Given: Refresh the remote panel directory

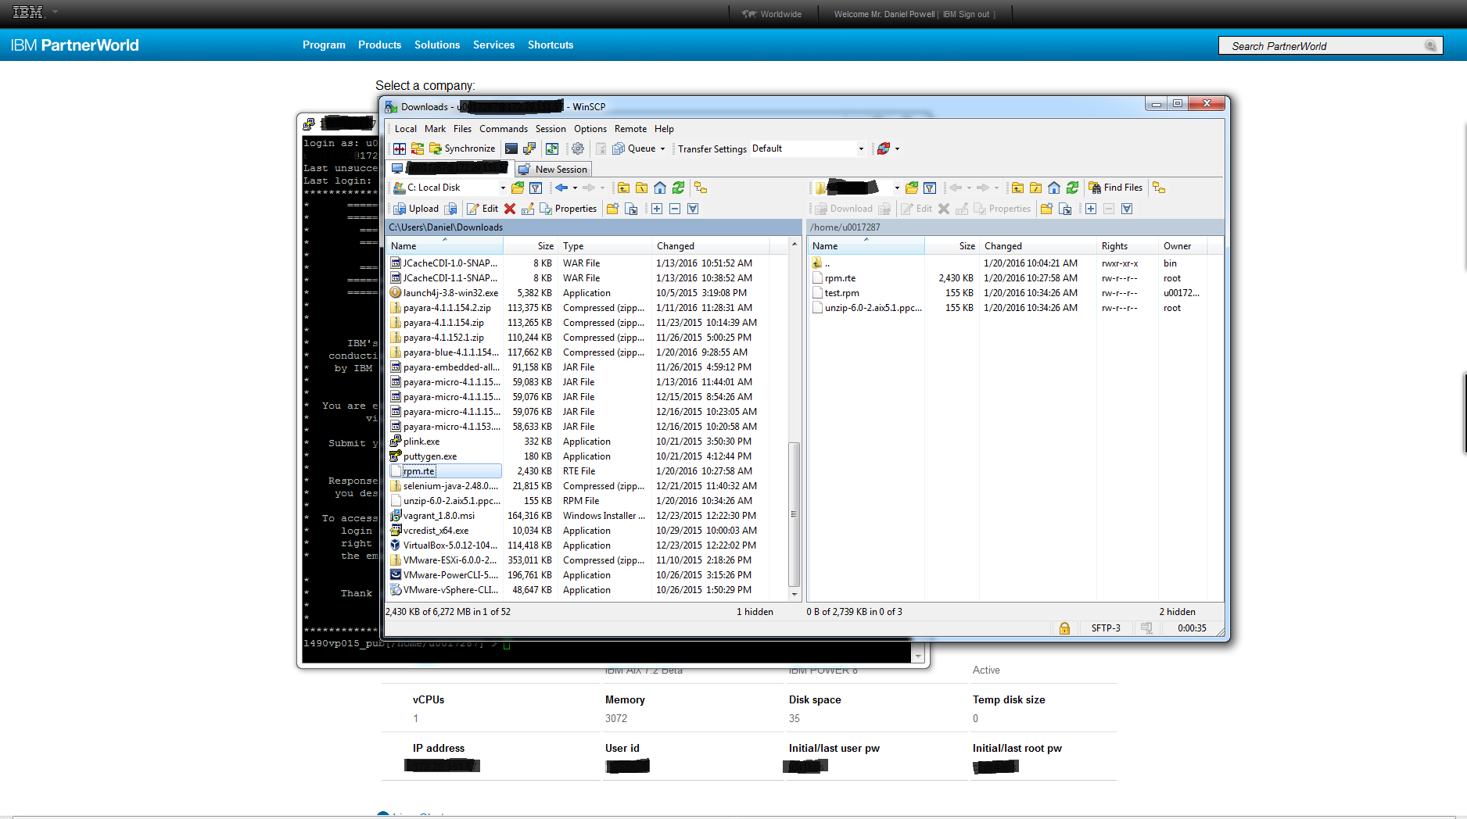Looking at the screenshot, I should coord(1072,188).
